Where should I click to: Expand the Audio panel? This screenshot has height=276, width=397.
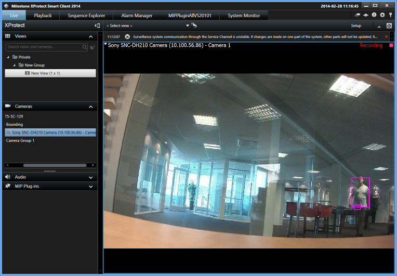tap(91, 177)
